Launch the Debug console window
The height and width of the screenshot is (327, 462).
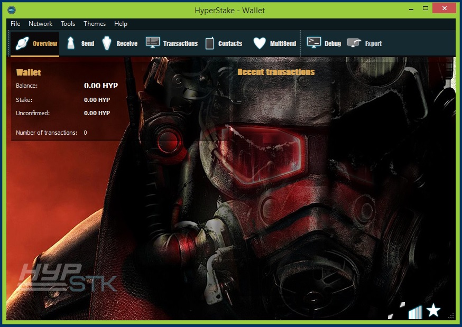[324, 43]
